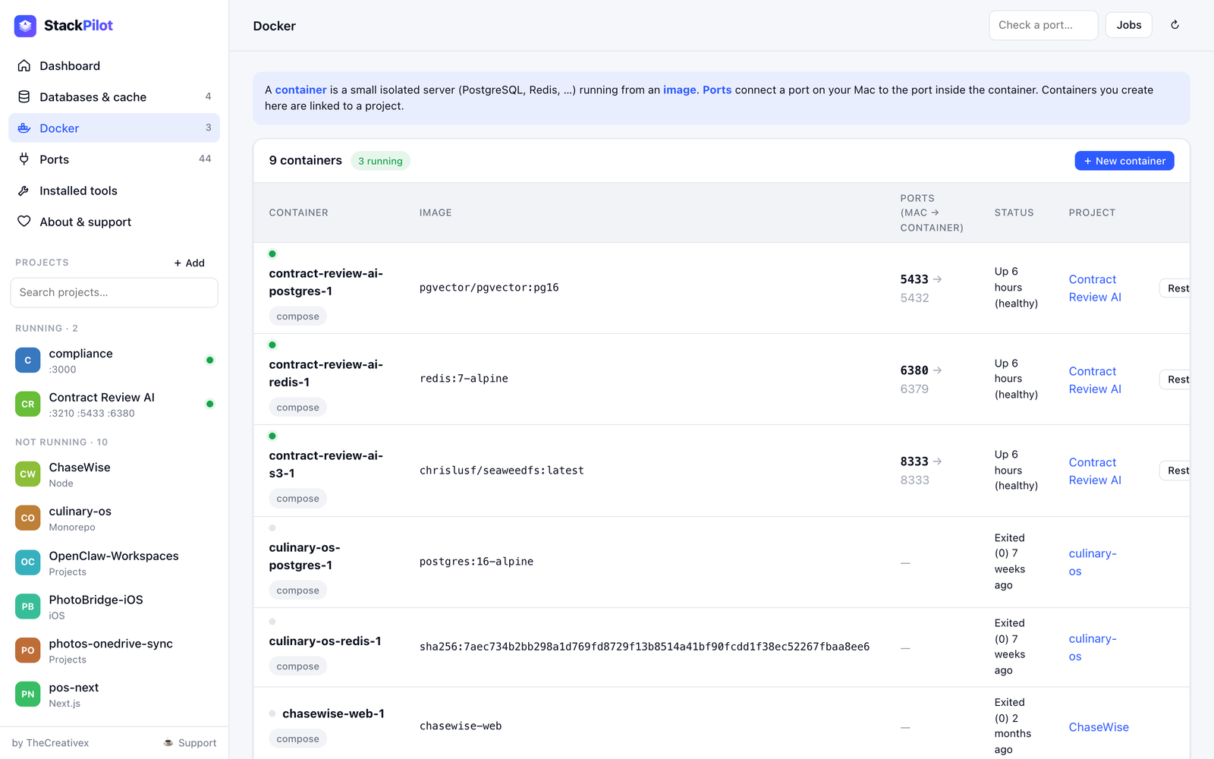
Task: Click the pos-next 'PN' avatar
Action: pyautogui.click(x=28, y=694)
